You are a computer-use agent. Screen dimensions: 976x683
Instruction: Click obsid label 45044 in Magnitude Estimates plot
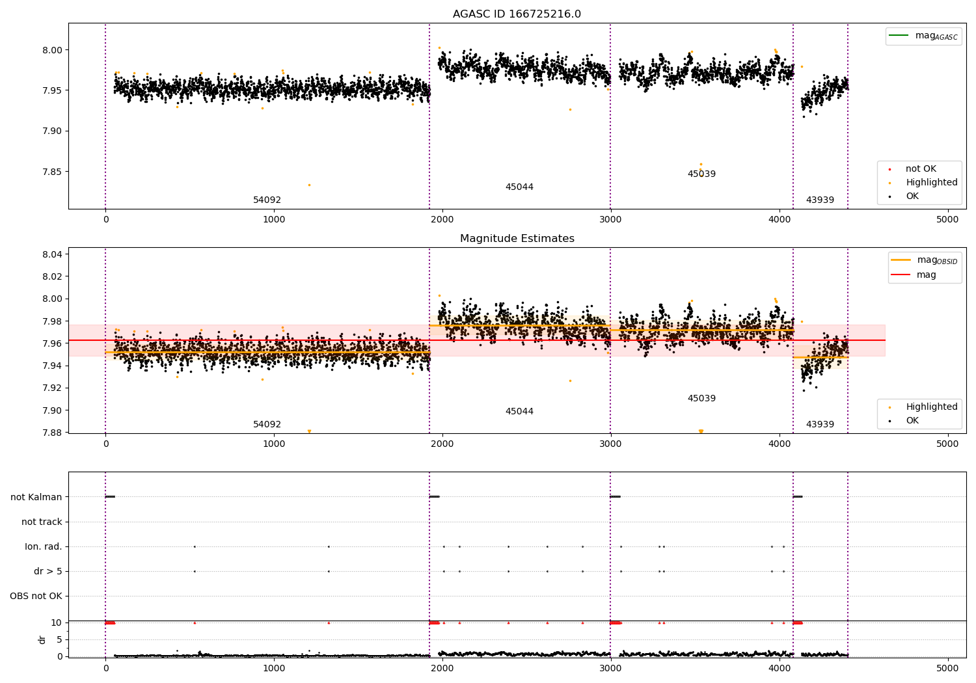[x=519, y=412]
